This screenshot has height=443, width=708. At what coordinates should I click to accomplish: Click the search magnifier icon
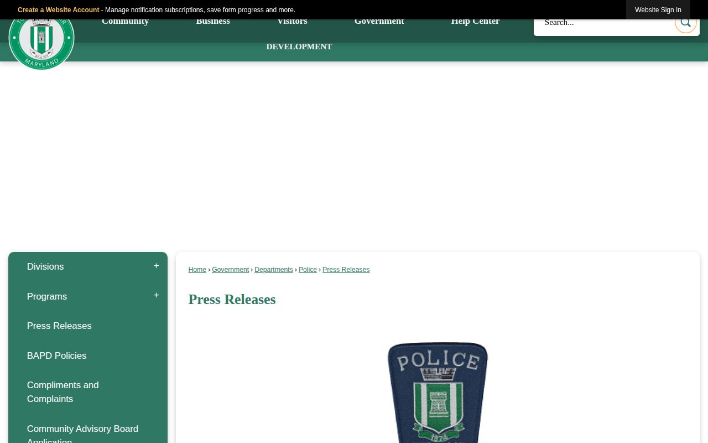pos(685,23)
